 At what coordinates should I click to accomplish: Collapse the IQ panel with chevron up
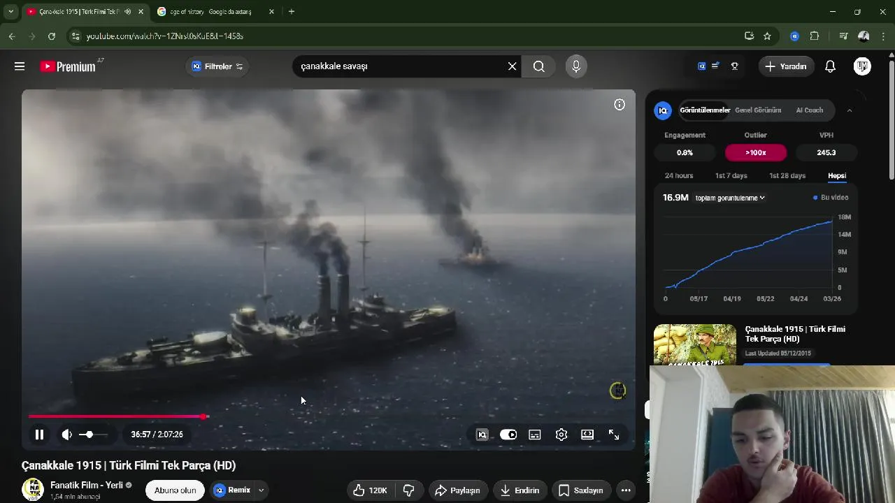(x=850, y=110)
